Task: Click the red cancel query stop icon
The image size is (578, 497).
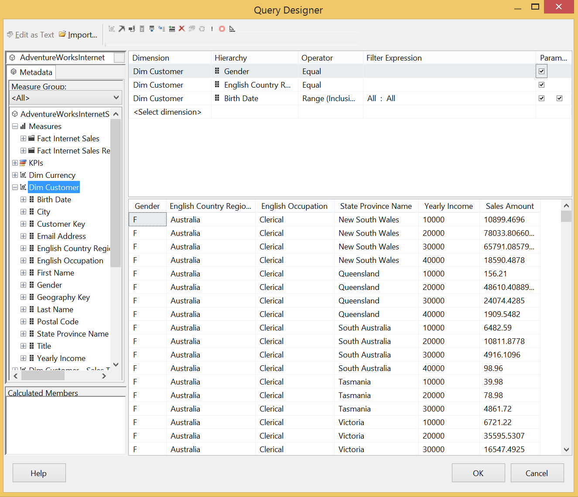Action: [x=222, y=29]
